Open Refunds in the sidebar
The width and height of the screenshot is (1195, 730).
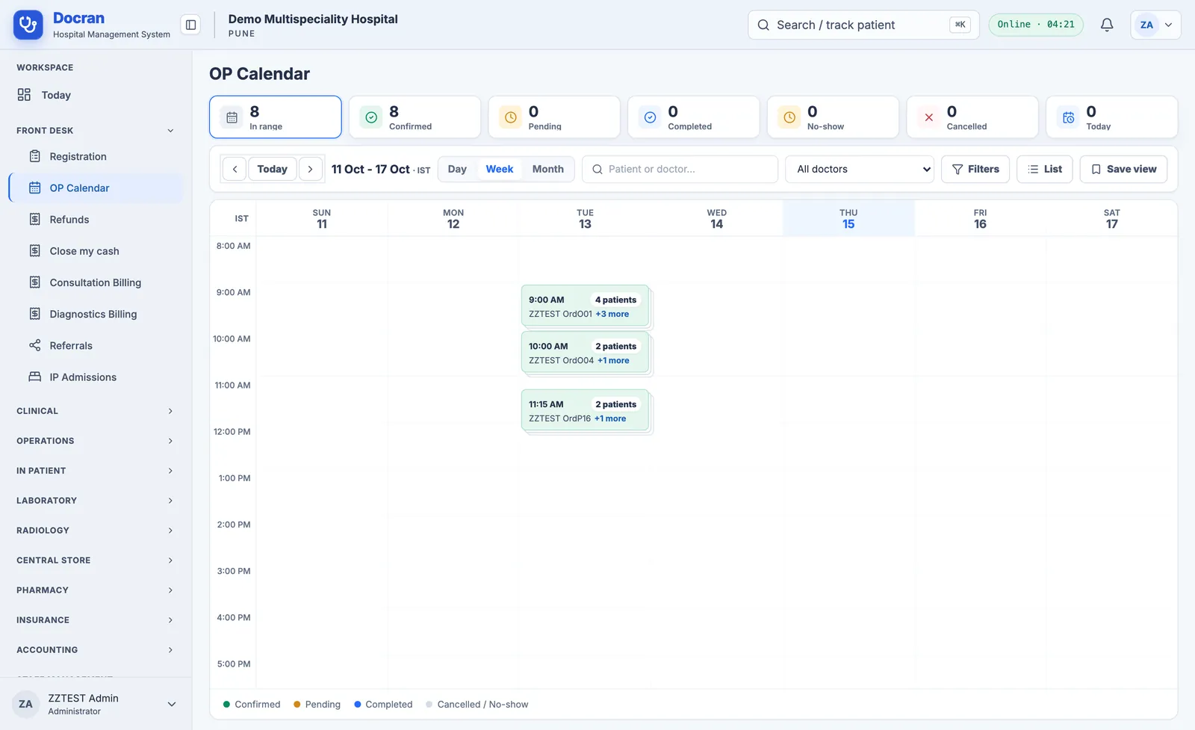click(x=95, y=220)
